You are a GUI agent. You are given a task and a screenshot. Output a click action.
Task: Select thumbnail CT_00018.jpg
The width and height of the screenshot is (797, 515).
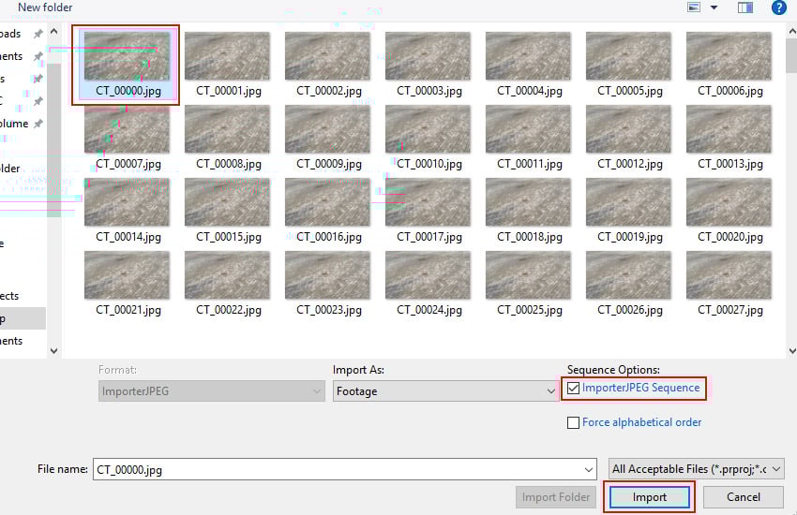click(528, 202)
